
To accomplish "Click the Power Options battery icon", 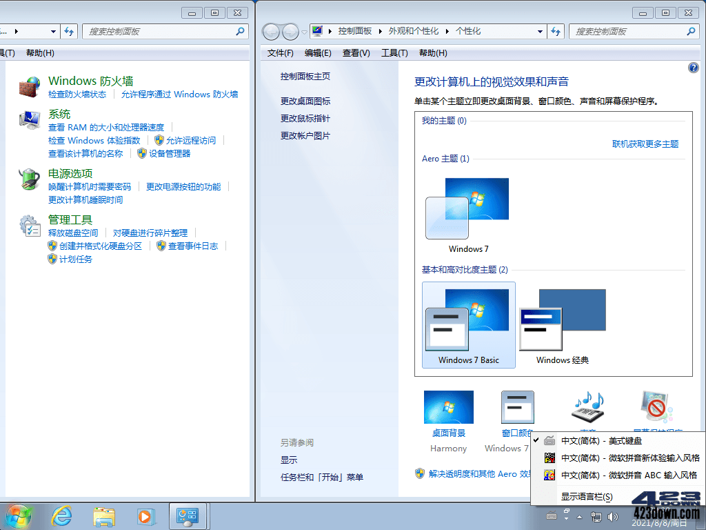I will [x=30, y=179].
